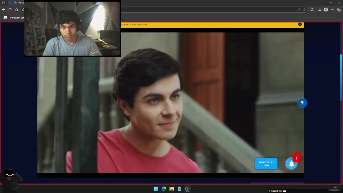Open the browser profile avatar
The image size is (343, 193).
326,10
